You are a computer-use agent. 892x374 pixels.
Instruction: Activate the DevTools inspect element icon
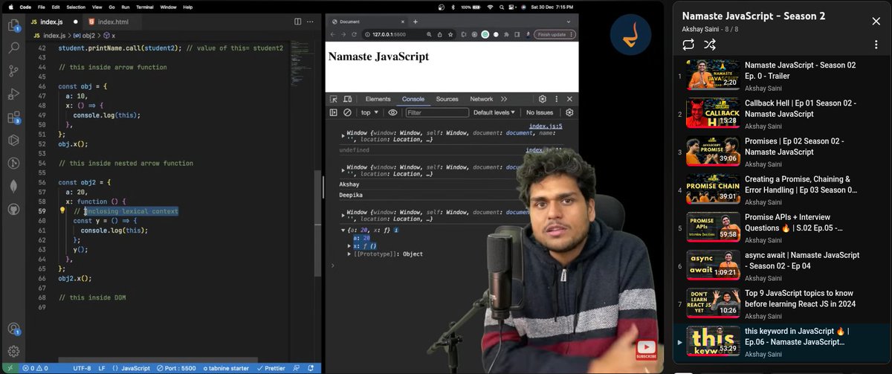[x=334, y=99]
